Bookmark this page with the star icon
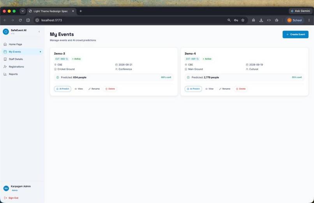The height and width of the screenshot is (203, 314). [243, 20]
